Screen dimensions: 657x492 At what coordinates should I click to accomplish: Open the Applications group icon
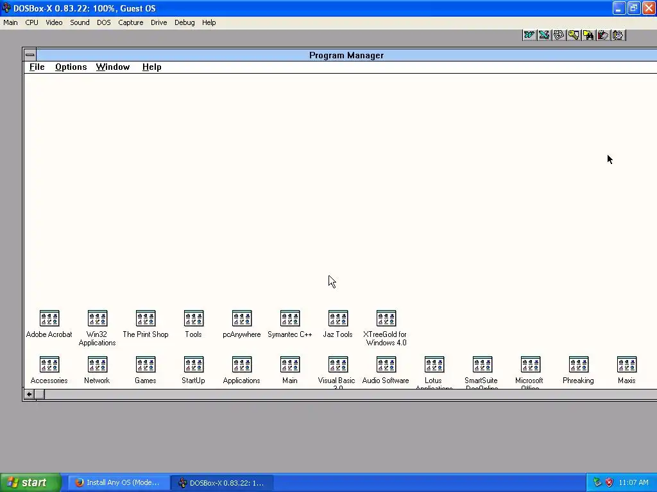(242, 365)
